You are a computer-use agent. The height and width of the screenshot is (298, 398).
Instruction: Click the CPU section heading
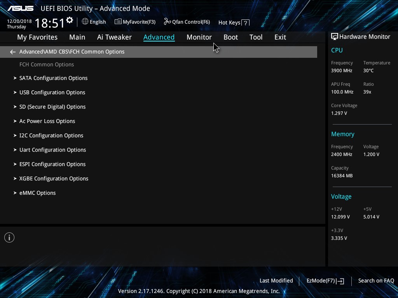click(337, 50)
